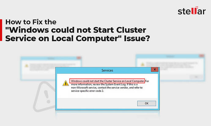Screen dimensions: 211x126
Task: Select the red-highlighted Cluster Service error message
Action: [107, 81]
